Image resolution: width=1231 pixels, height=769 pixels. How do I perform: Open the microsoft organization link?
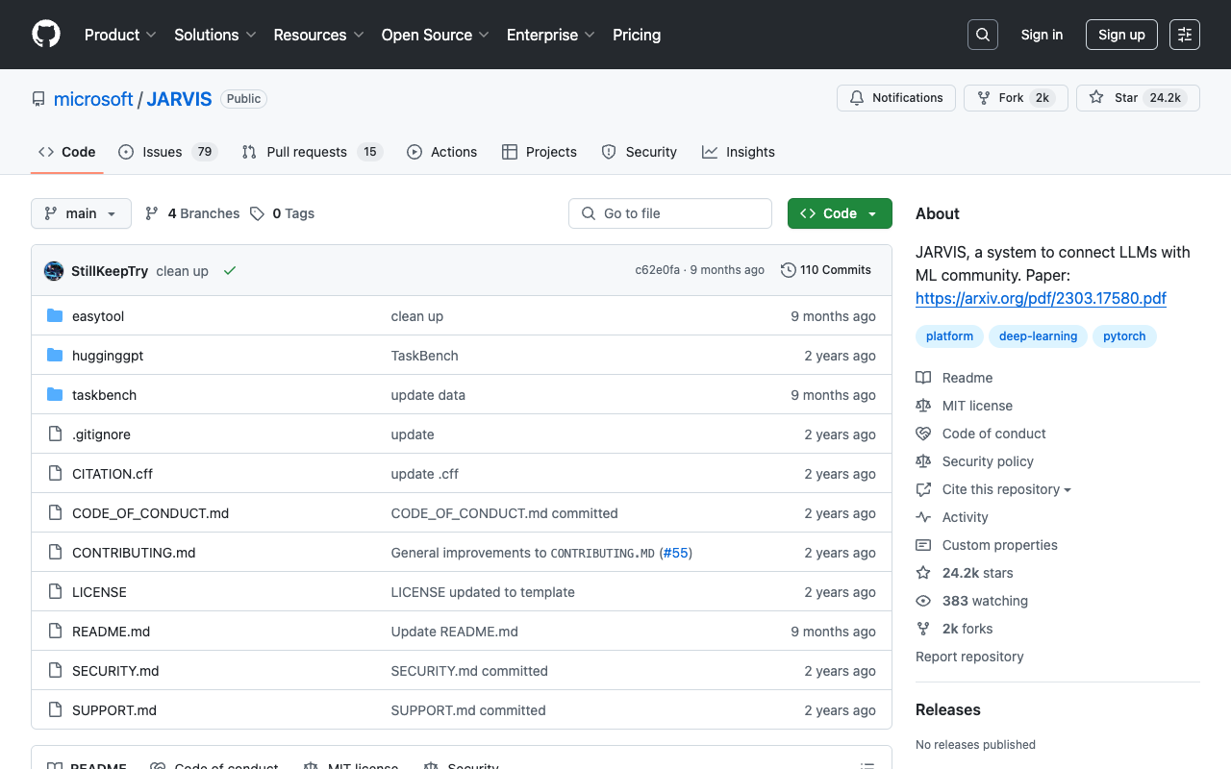click(x=93, y=99)
